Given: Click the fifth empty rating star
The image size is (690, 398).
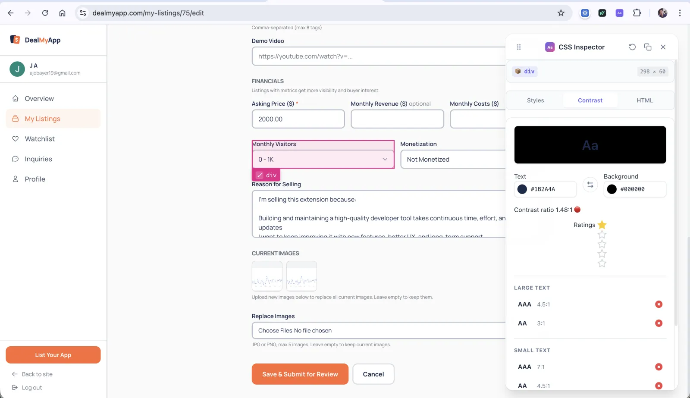Looking at the screenshot, I should click(x=602, y=263).
